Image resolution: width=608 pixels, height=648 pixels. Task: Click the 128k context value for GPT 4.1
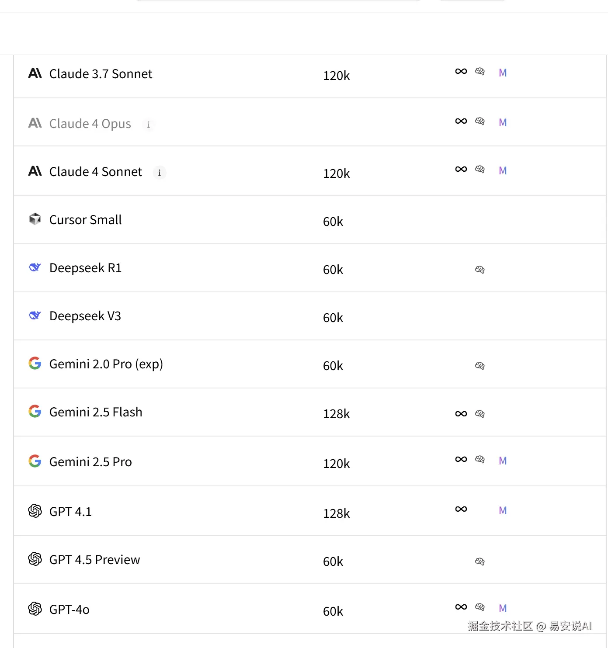pyautogui.click(x=337, y=513)
